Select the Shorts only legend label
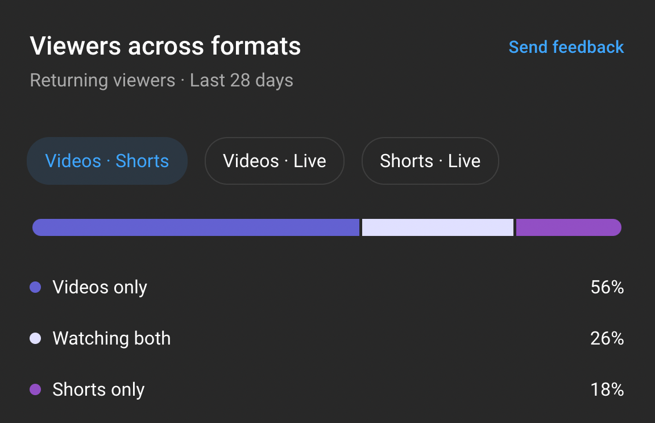 pos(98,390)
